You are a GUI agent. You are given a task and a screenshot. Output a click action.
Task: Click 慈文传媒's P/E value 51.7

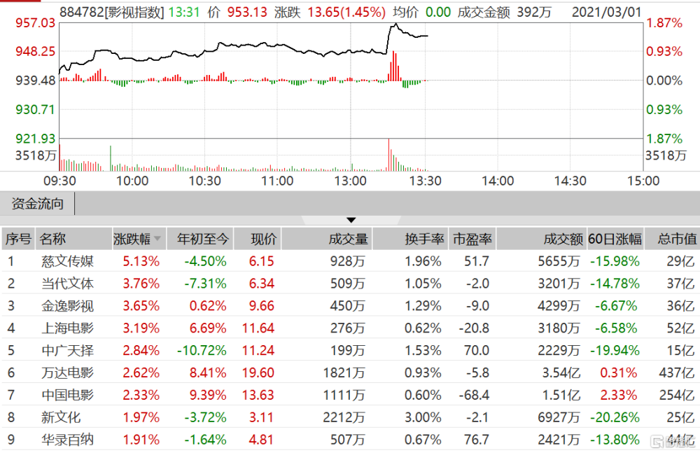coord(477,261)
